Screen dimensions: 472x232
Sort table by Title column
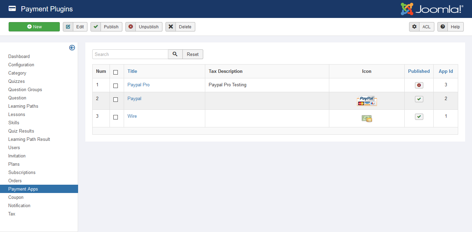point(132,71)
